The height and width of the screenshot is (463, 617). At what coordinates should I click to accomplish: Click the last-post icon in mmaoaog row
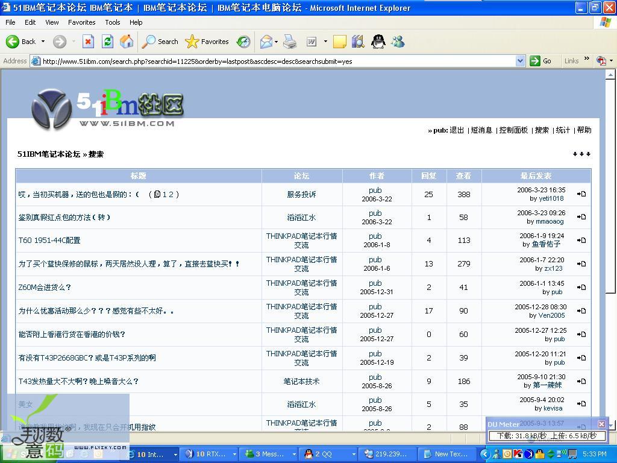(x=581, y=216)
